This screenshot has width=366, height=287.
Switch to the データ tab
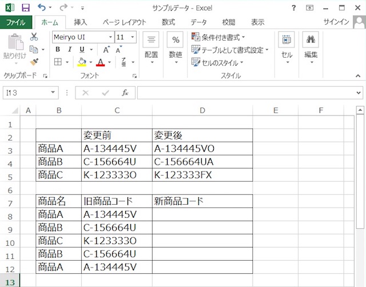point(198,22)
